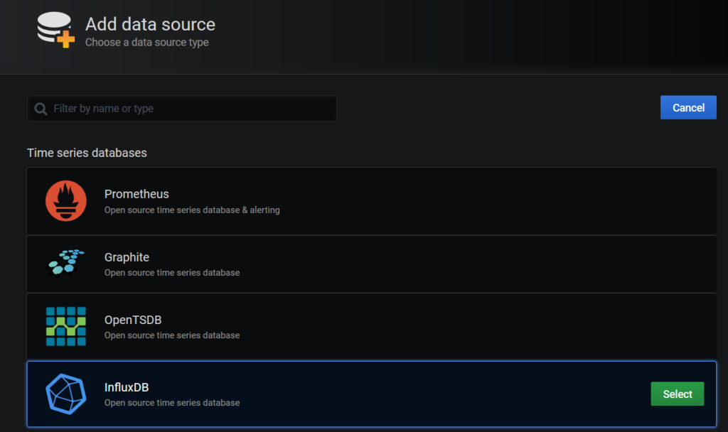The image size is (728, 432).
Task: Click the Graphite dotted logo icon
Action: point(66,263)
